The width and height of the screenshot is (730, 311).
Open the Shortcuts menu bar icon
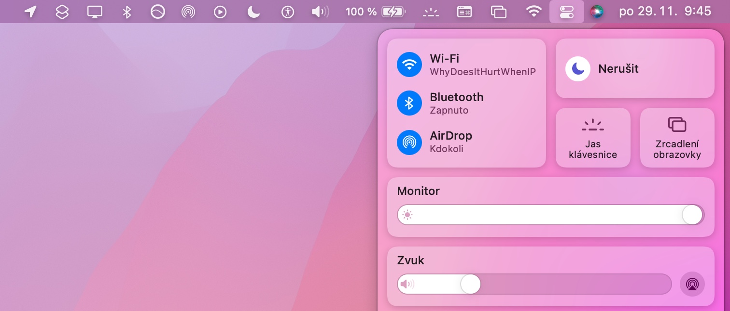click(62, 12)
